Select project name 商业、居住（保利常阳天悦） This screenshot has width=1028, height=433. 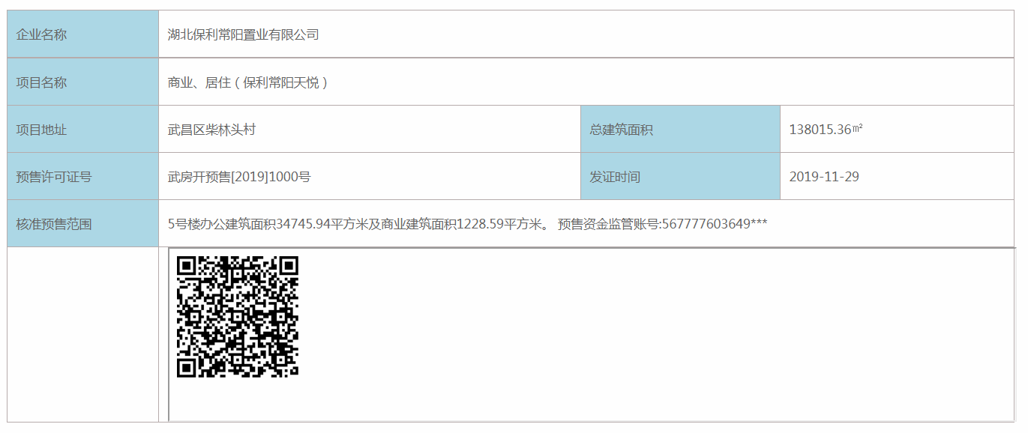tap(248, 82)
